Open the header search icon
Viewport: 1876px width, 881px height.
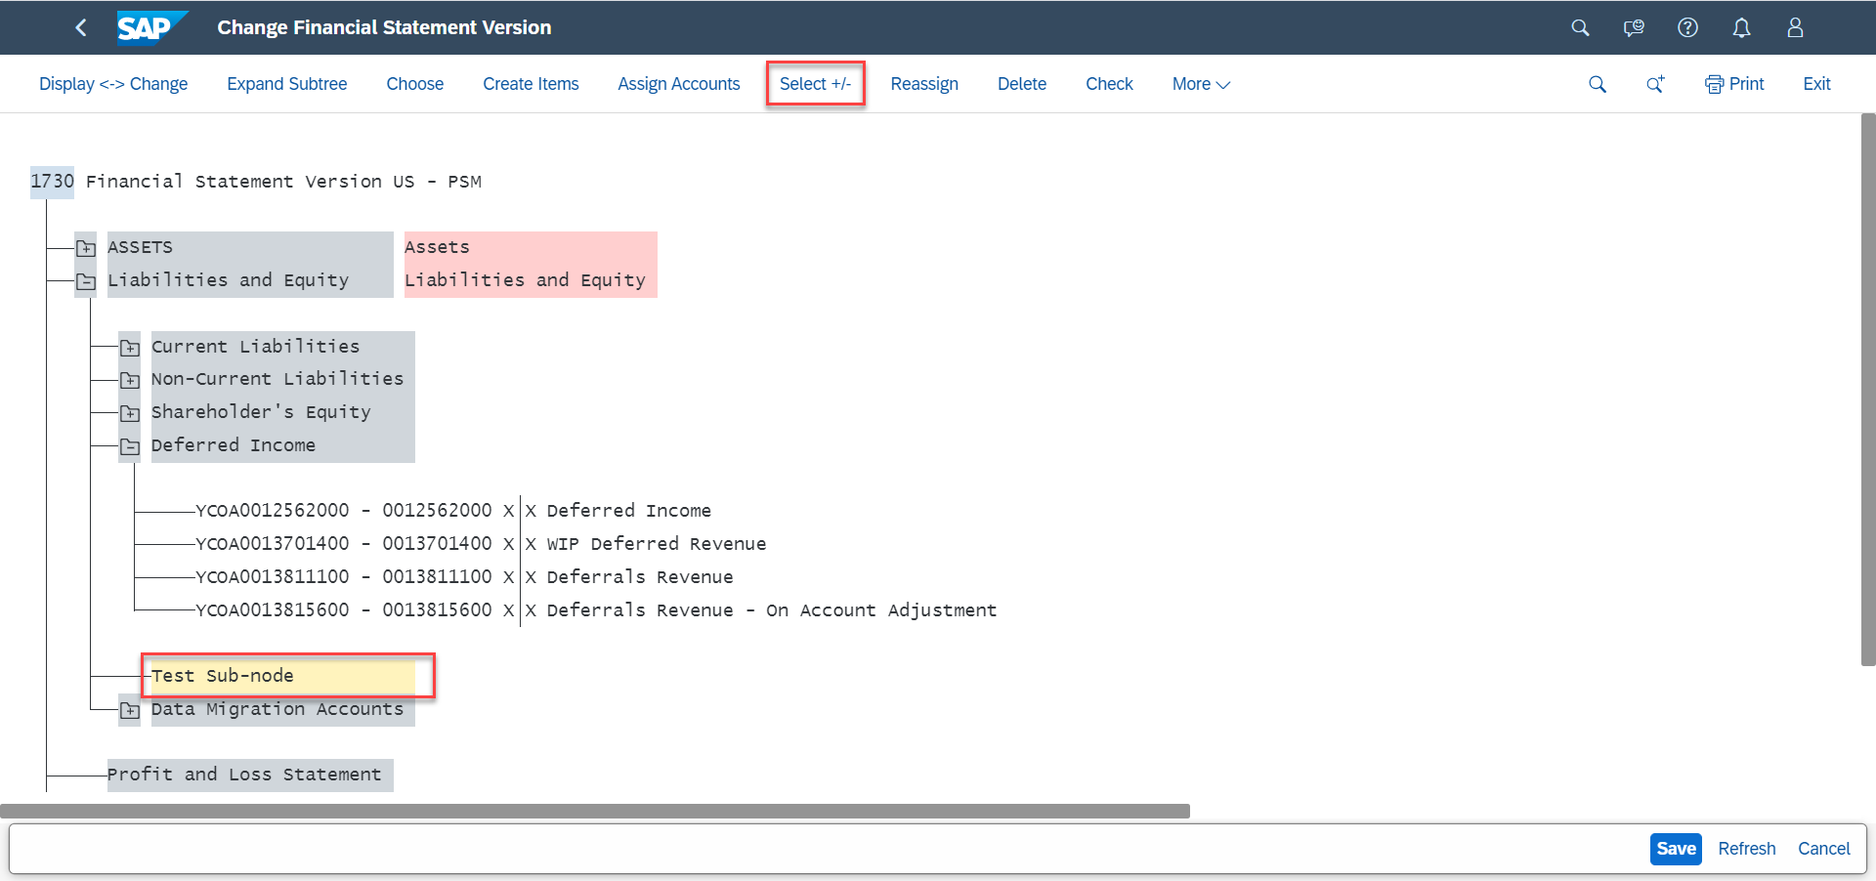click(x=1580, y=27)
